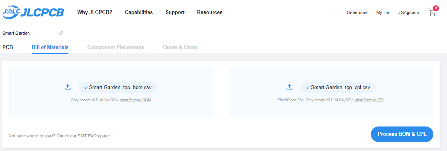This screenshot has width=447, height=151.
Task: Click the cart notification badge showing 6
Action: point(435,8)
